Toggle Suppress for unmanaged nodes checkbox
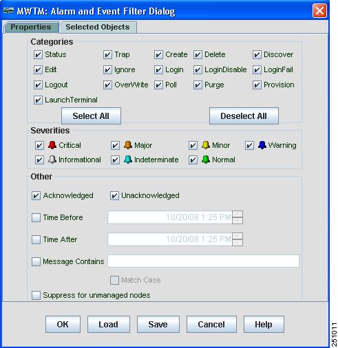338x348 pixels. (36, 295)
